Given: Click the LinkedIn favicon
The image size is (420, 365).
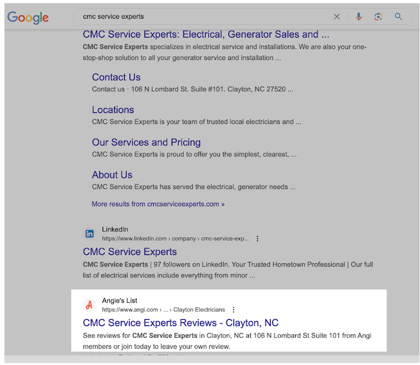Looking at the screenshot, I should (x=90, y=233).
